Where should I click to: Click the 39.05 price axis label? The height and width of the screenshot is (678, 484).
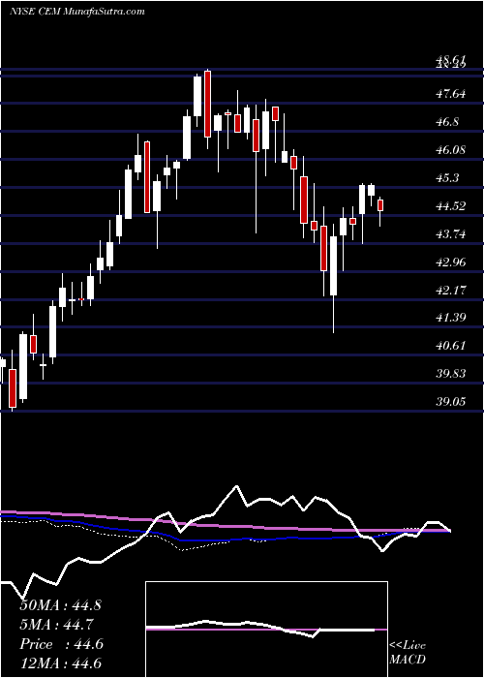pos(451,402)
